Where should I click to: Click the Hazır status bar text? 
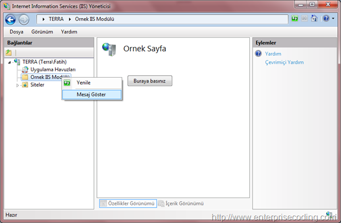pos(11,214)
